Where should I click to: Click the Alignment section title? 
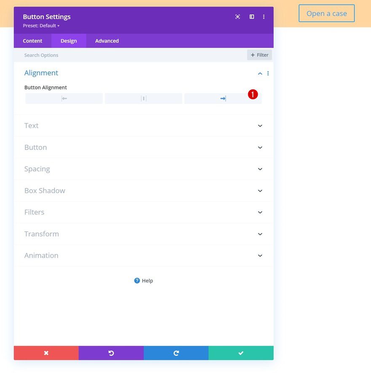coord(41,73)
